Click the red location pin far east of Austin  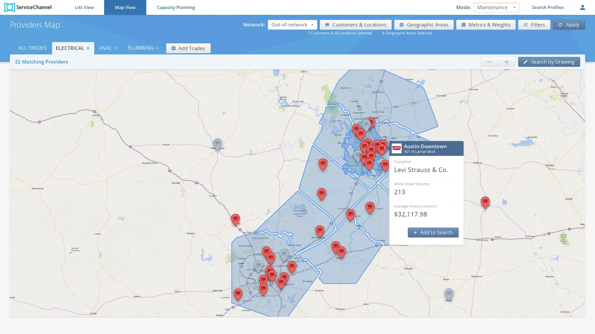tap(485, 202)
